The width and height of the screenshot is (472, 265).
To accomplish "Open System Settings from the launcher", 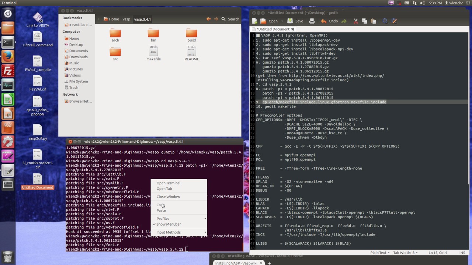I will click(x=8, y=142).
